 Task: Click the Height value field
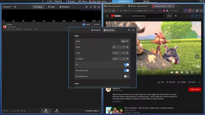[117, 53]
